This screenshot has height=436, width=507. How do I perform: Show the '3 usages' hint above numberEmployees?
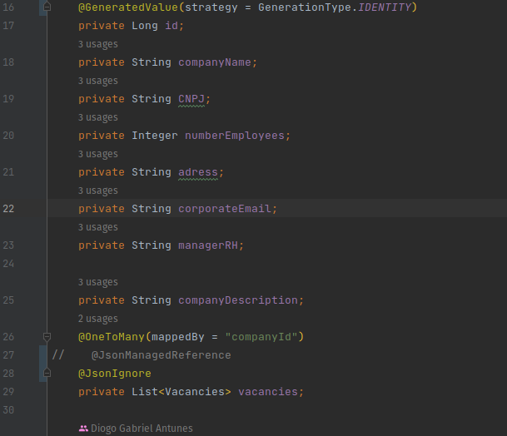pyautogui.click(x=98, y=117)
